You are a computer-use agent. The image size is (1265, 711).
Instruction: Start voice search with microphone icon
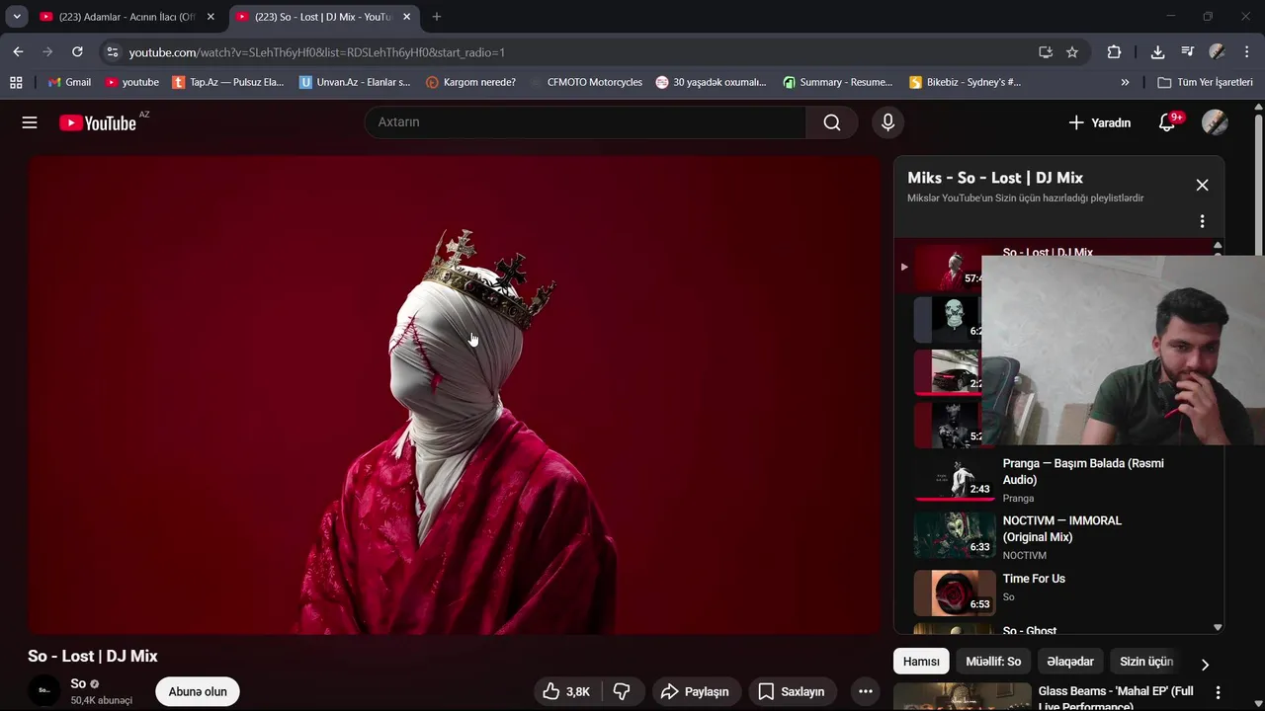887,122
